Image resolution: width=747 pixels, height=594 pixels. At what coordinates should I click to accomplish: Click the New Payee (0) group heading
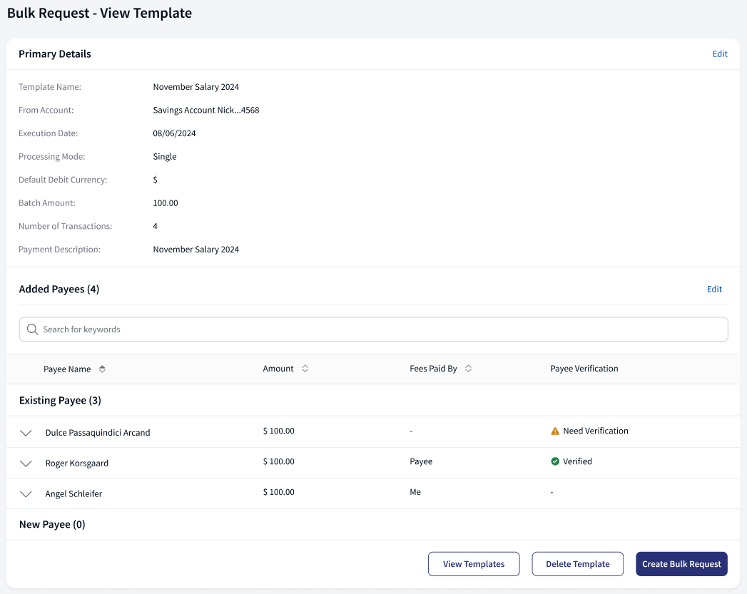[52, 525]
